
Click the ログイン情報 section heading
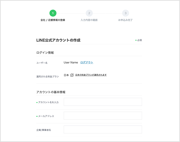point(45,53)
